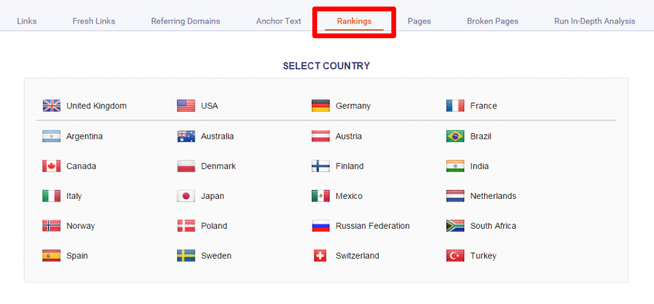This screenshot has height=304, width=654.
Task: Select Run In-Depth Analysis tab
Action: coord(595,21)
